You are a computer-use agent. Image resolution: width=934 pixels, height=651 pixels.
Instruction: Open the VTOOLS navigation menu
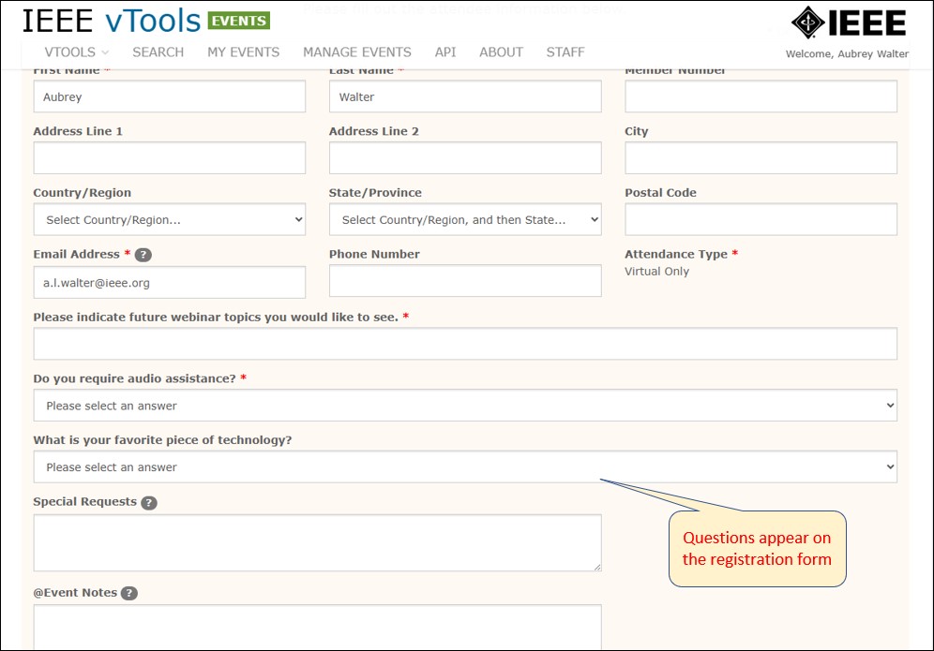click(x=76, y=52)
